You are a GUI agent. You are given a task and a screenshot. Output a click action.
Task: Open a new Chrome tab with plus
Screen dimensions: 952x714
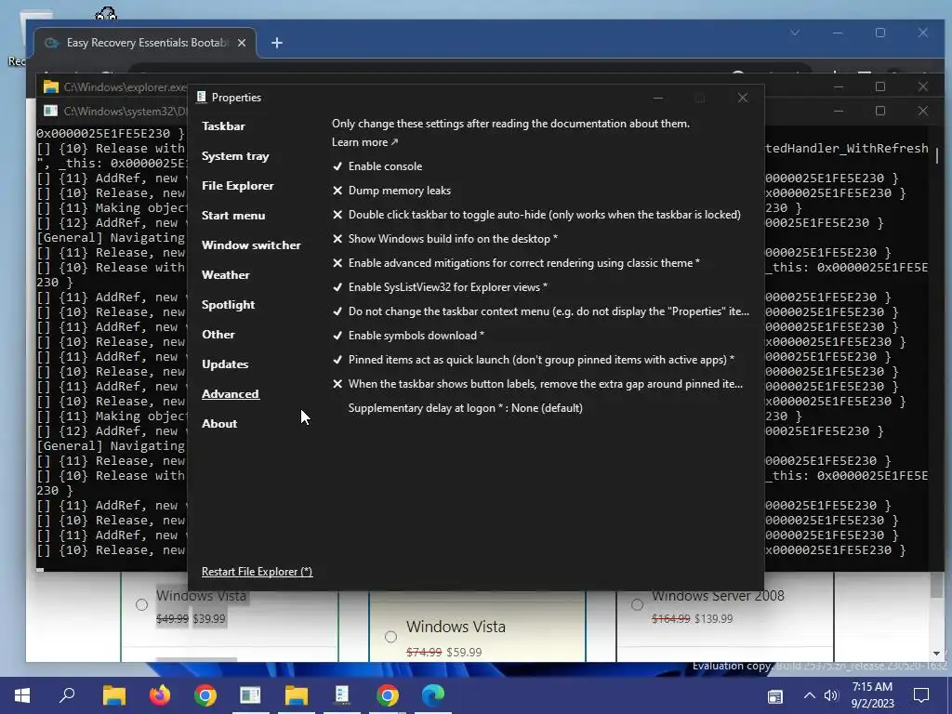(277, 43)
